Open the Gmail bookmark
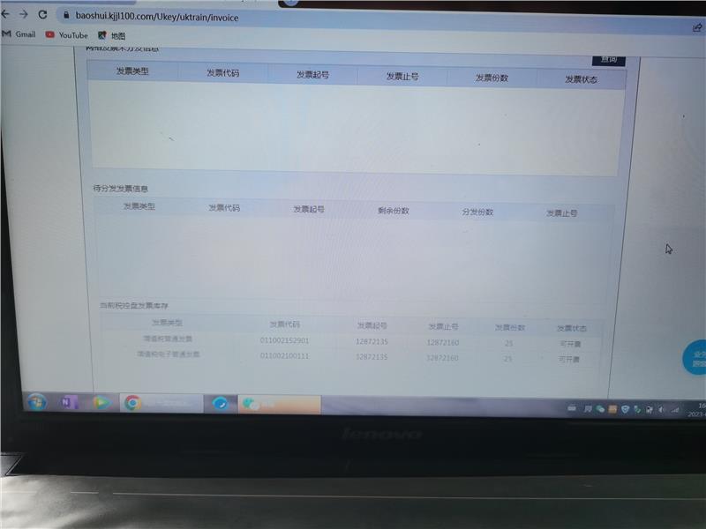Viewport: 706px width, 529px height. 19,34
